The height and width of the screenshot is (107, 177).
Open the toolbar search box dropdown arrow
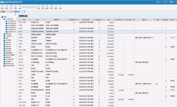35,7
